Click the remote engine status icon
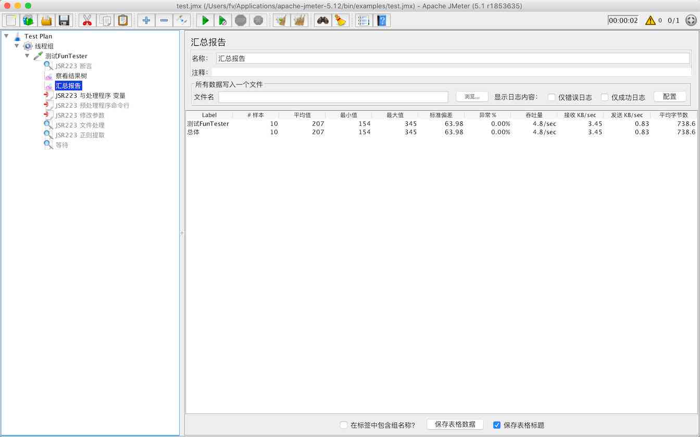This screenshot has width=700, height=437. click(x=691, y=20)
